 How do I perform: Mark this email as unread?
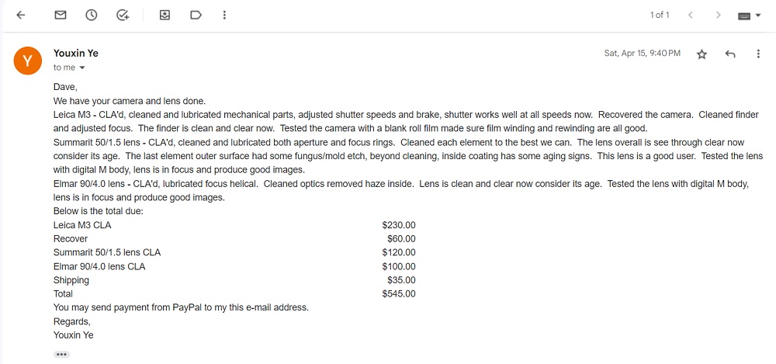[61, 15]
